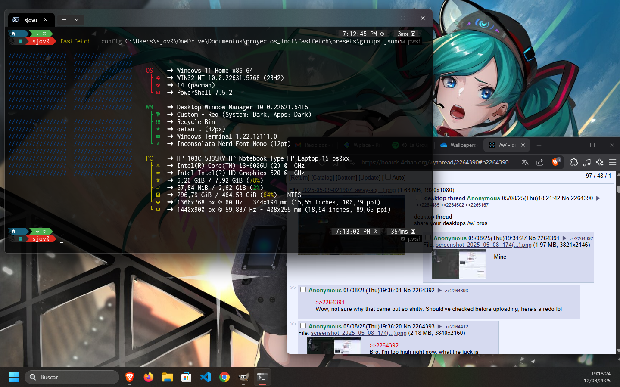
Task: Open the terminal profile dropdown chevron
Action: click(77, 19)
